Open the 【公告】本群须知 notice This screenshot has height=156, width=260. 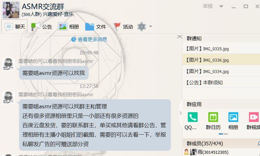(x=221, y=82)
